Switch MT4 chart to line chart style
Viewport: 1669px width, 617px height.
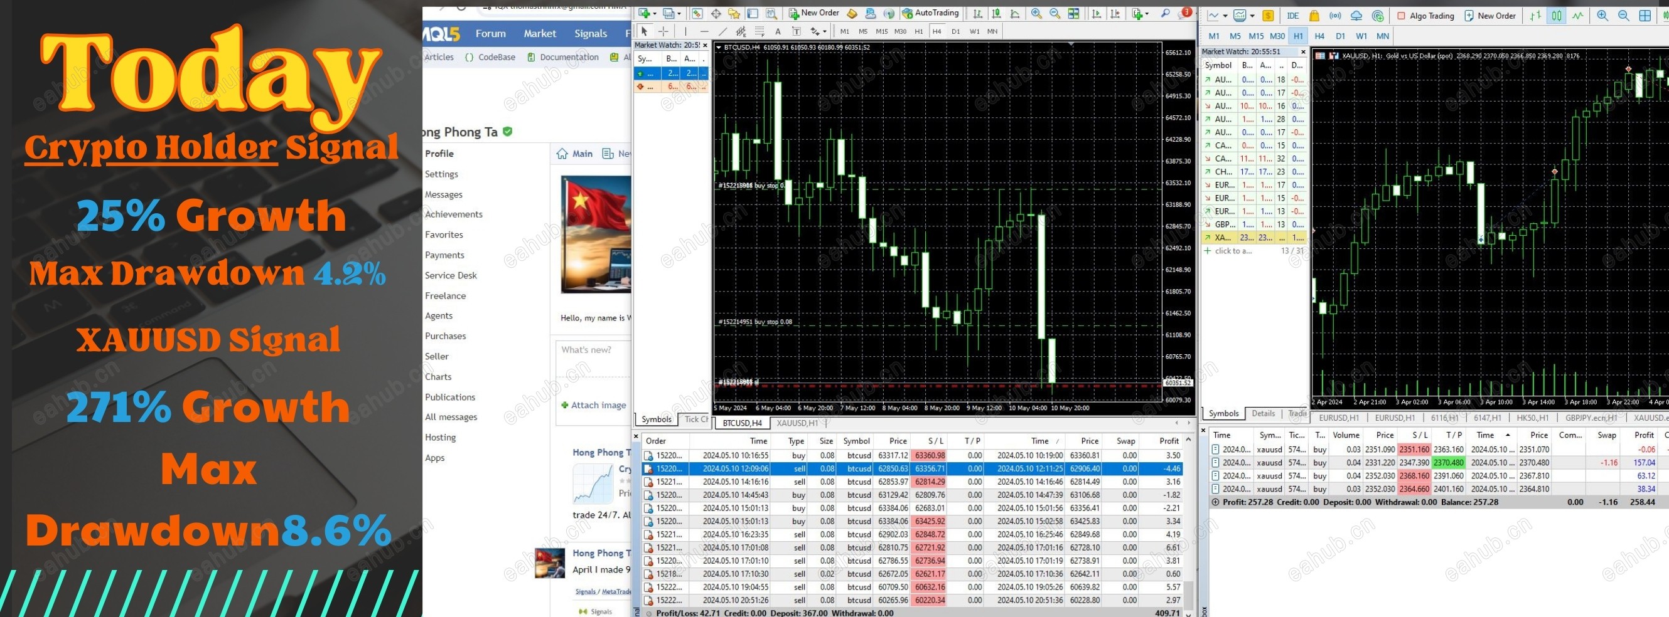(x=1014, y=13)
